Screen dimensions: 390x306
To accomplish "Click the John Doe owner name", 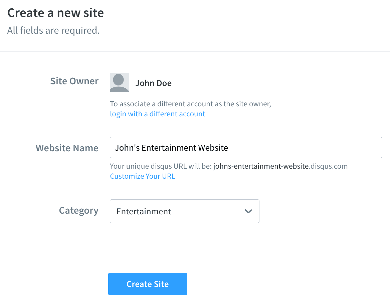I will pyautogui.click(x=153, y=83).
